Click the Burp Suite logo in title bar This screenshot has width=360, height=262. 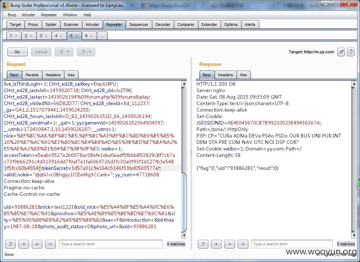pyautogui.click(x=6, y=5)
